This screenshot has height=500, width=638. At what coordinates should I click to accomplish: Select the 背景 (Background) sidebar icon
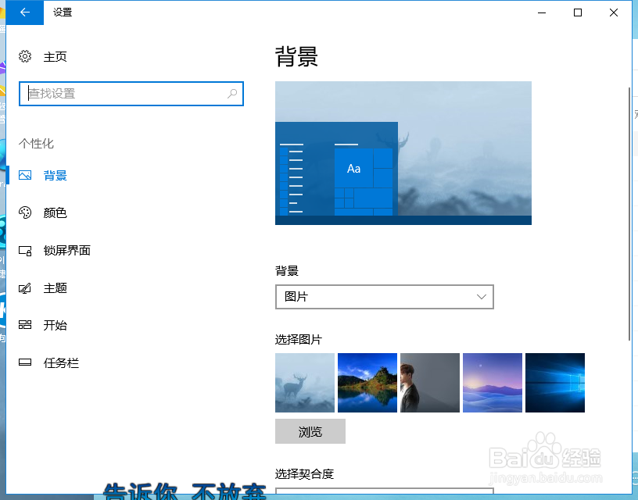click(26, 175)
